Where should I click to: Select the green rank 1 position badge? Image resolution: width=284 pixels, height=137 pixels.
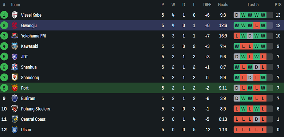[4, 15]
